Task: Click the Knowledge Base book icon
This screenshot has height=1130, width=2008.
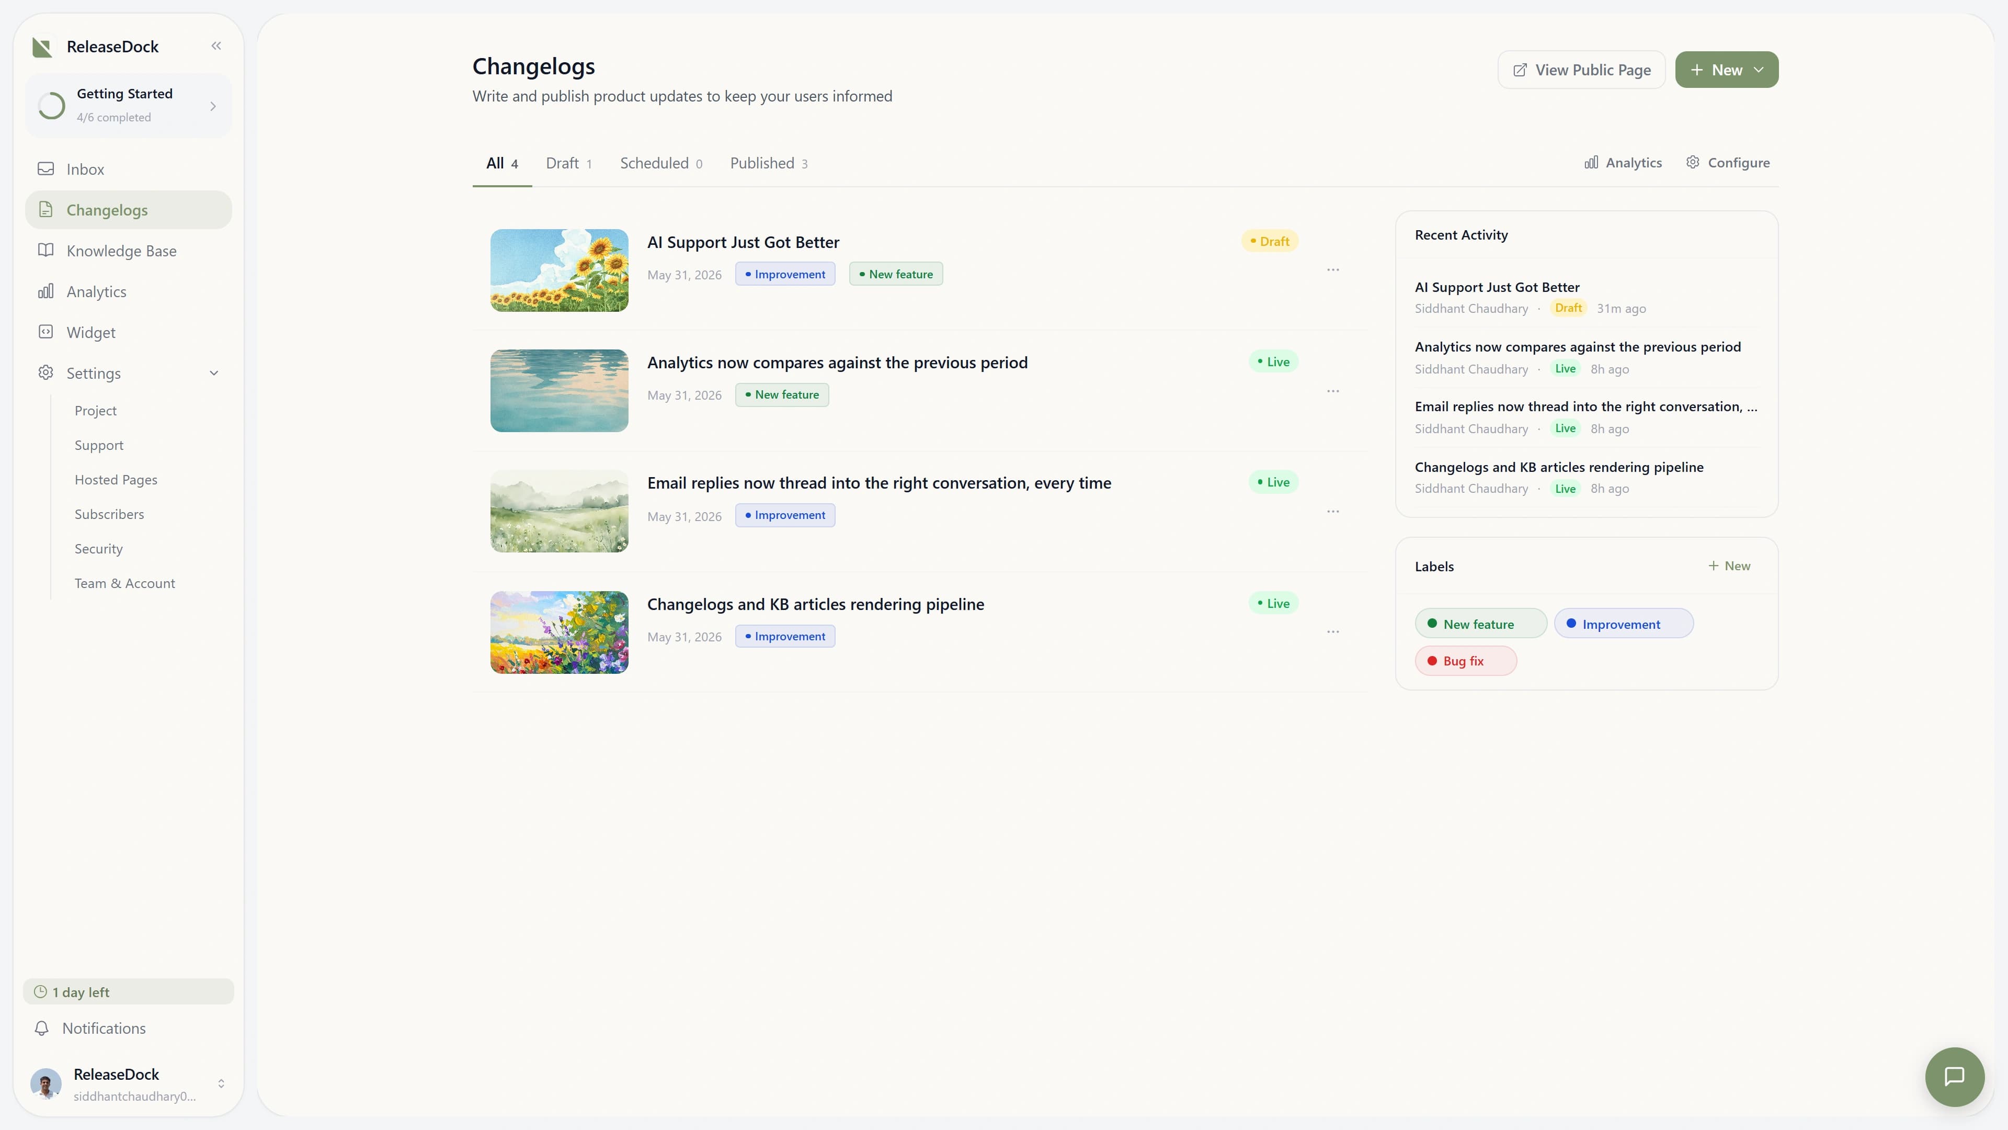Action: (x=46, y=251)
